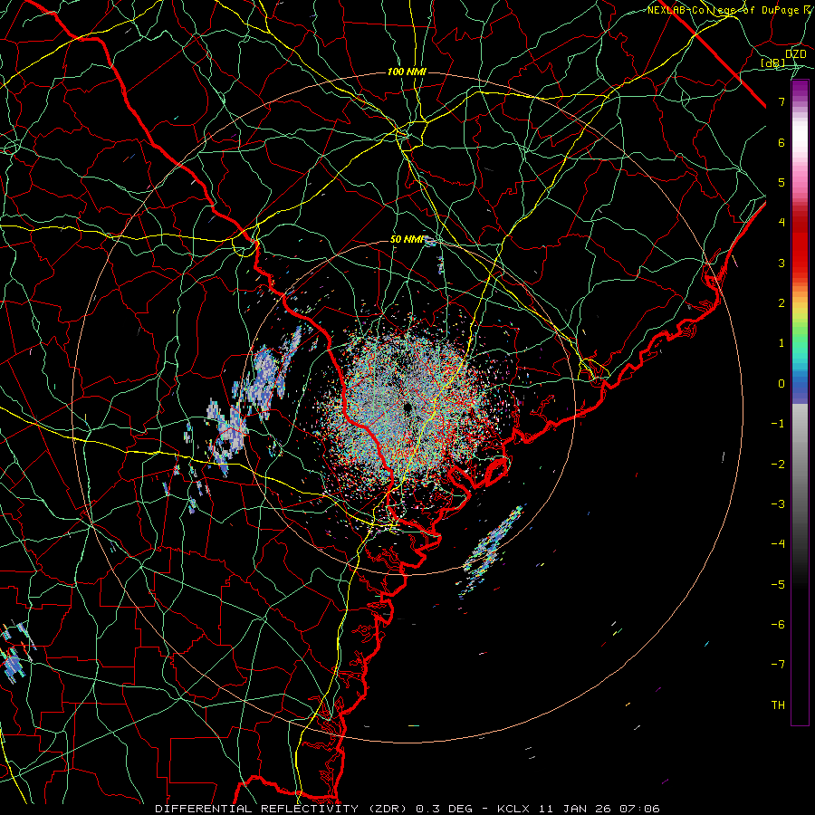Viewport: 815px width, 815px height.
Task: Click the -2 value on the color scale
Action: (x=778, y=465)
